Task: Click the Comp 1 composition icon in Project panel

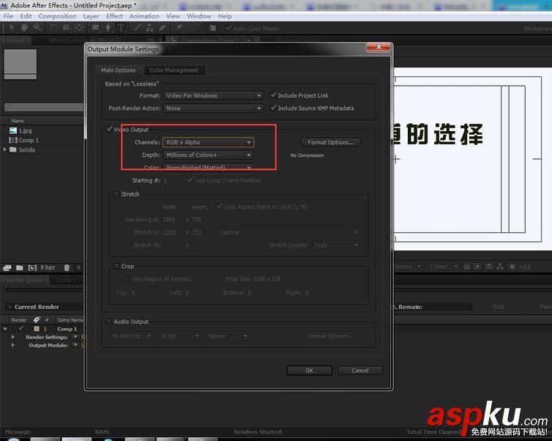Action: (13, 140)
